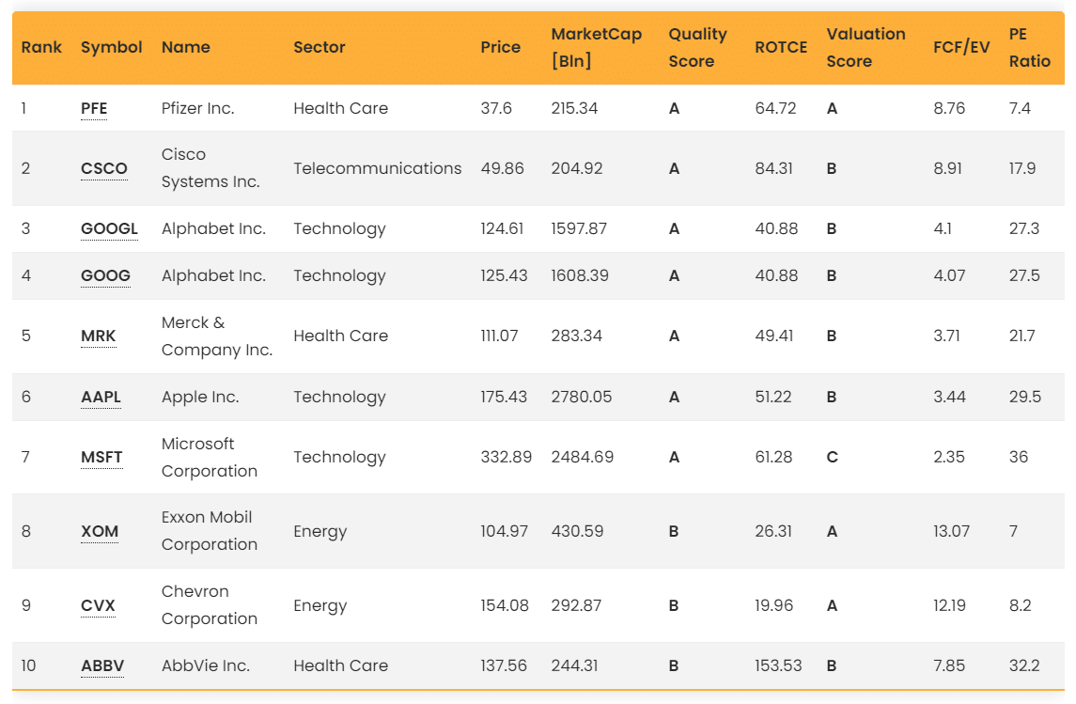Image resolution: width=1076 pixels, height=704 pixels.
Task: Click the Telecommunications sector cell
Action: (378, 169)
